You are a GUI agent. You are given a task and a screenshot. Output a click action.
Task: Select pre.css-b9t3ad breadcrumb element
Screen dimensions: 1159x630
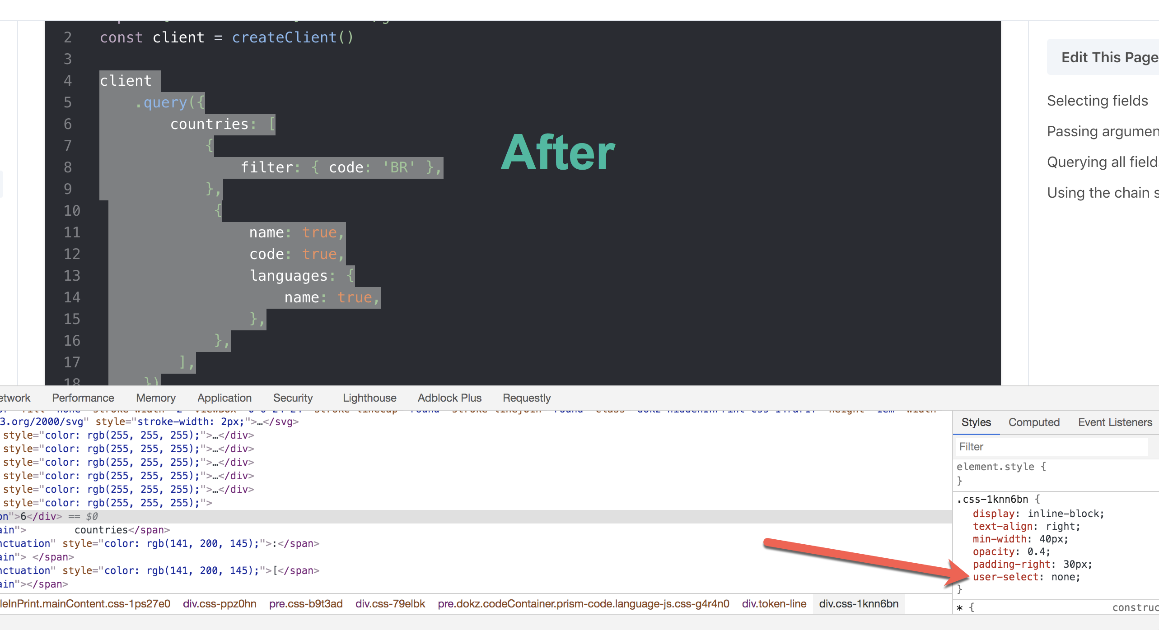306,604
